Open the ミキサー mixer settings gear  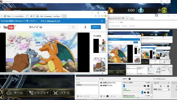(130, 79)
